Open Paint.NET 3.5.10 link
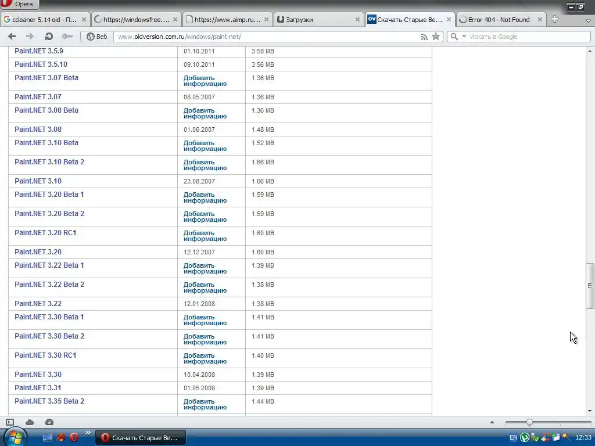595x446 pixels. click(x=41, y=64)
